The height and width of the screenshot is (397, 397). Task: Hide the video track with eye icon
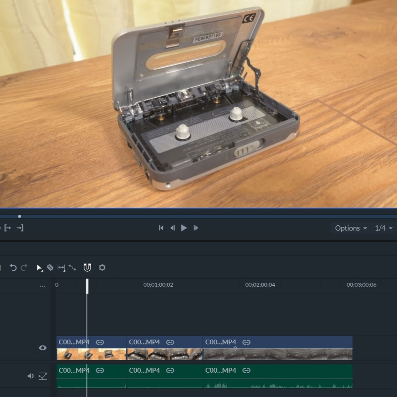pos(43,348)
